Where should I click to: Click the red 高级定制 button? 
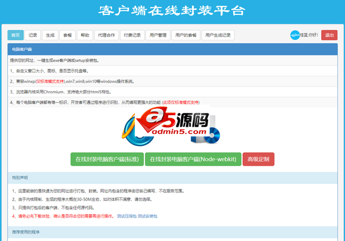pos(258,159)
